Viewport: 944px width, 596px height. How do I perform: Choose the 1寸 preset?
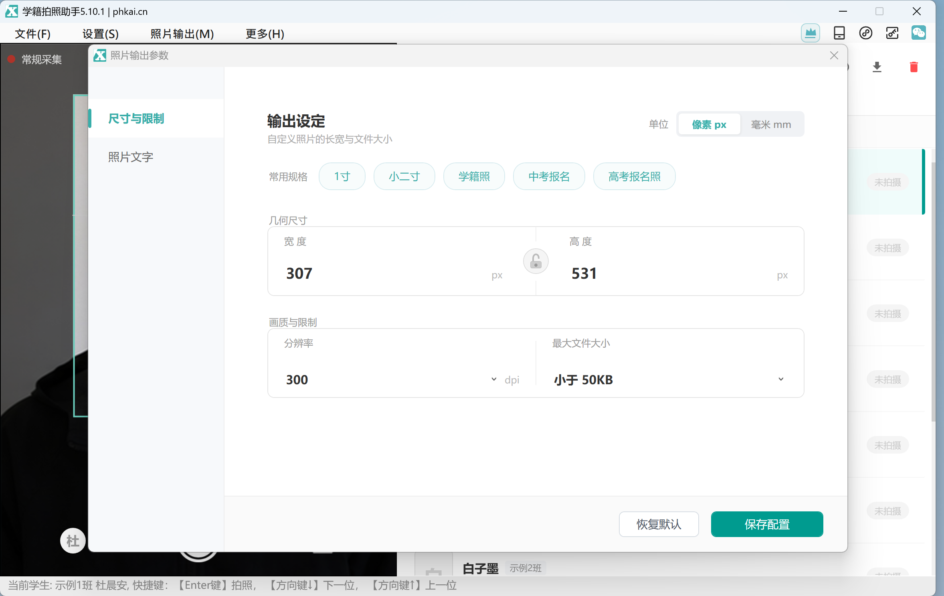point(342,176)
